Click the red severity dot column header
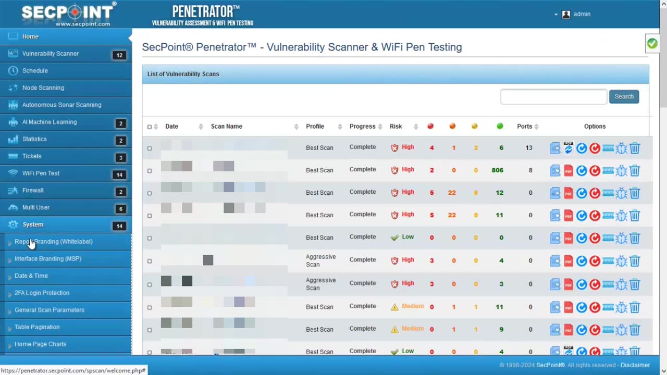The image size is (667, 375). tap(430, 126)
